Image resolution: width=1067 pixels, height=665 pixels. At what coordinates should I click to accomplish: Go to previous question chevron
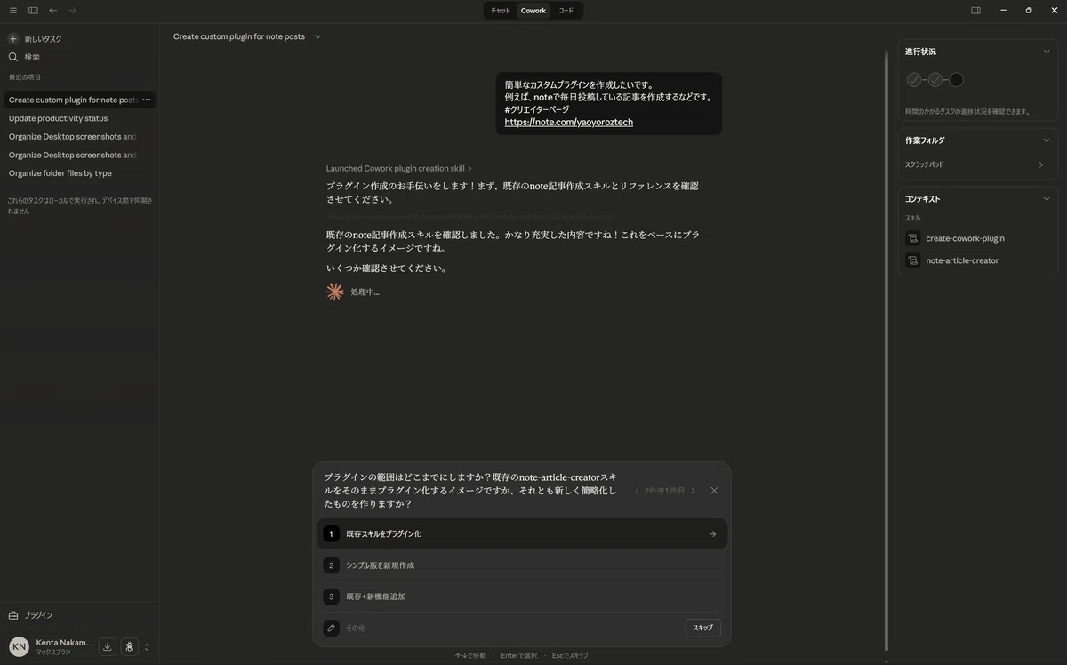click(x=636, y=490)
